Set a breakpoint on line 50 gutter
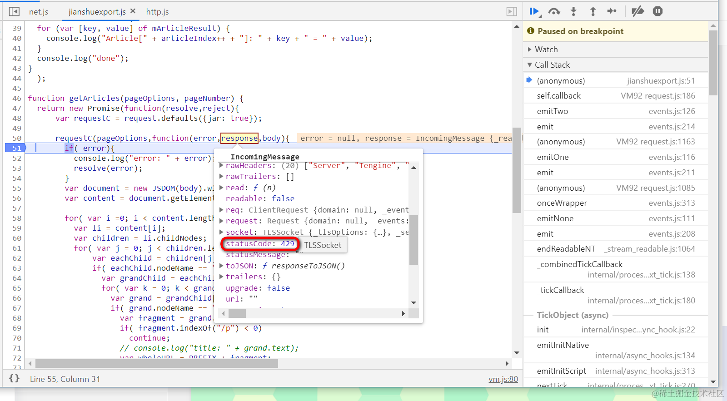This screenshot has height=401, width=727. (17, 138)
